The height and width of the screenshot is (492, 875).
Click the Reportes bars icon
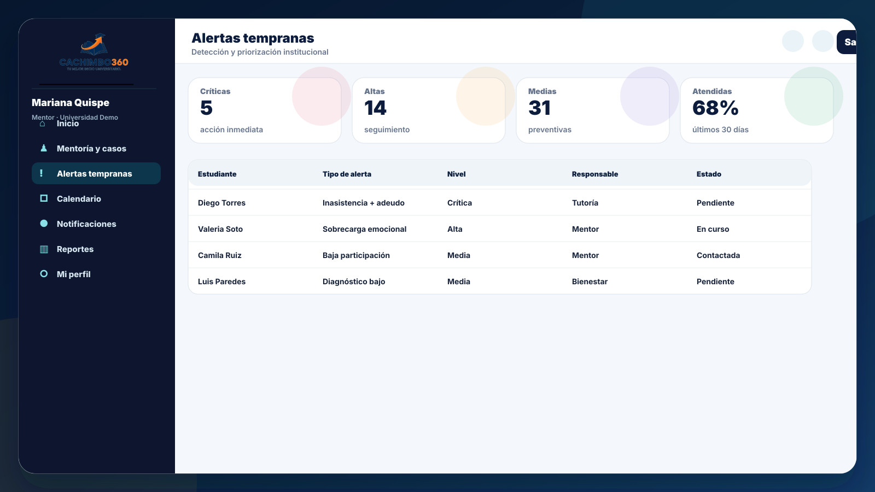tap(44, 249)
